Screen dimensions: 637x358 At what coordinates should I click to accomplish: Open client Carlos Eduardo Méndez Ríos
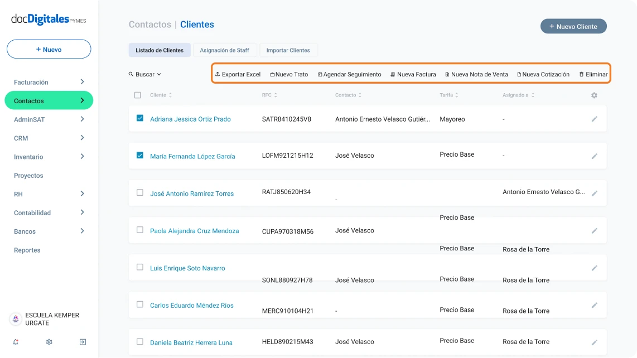pyautogui.click(x=192, y=306)
